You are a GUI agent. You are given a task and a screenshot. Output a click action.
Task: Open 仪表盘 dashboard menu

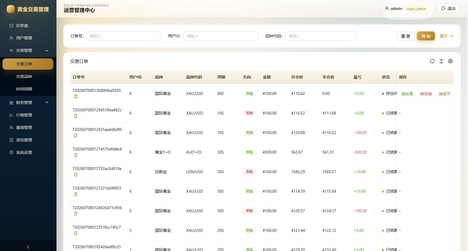click(28, 25)
